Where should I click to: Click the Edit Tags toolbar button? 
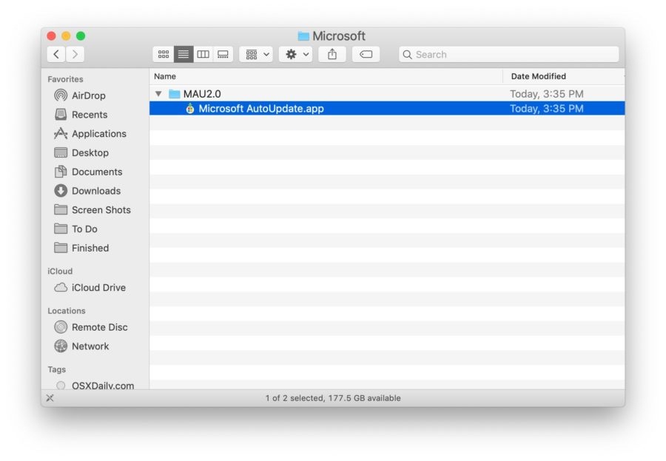coord(366,54)
